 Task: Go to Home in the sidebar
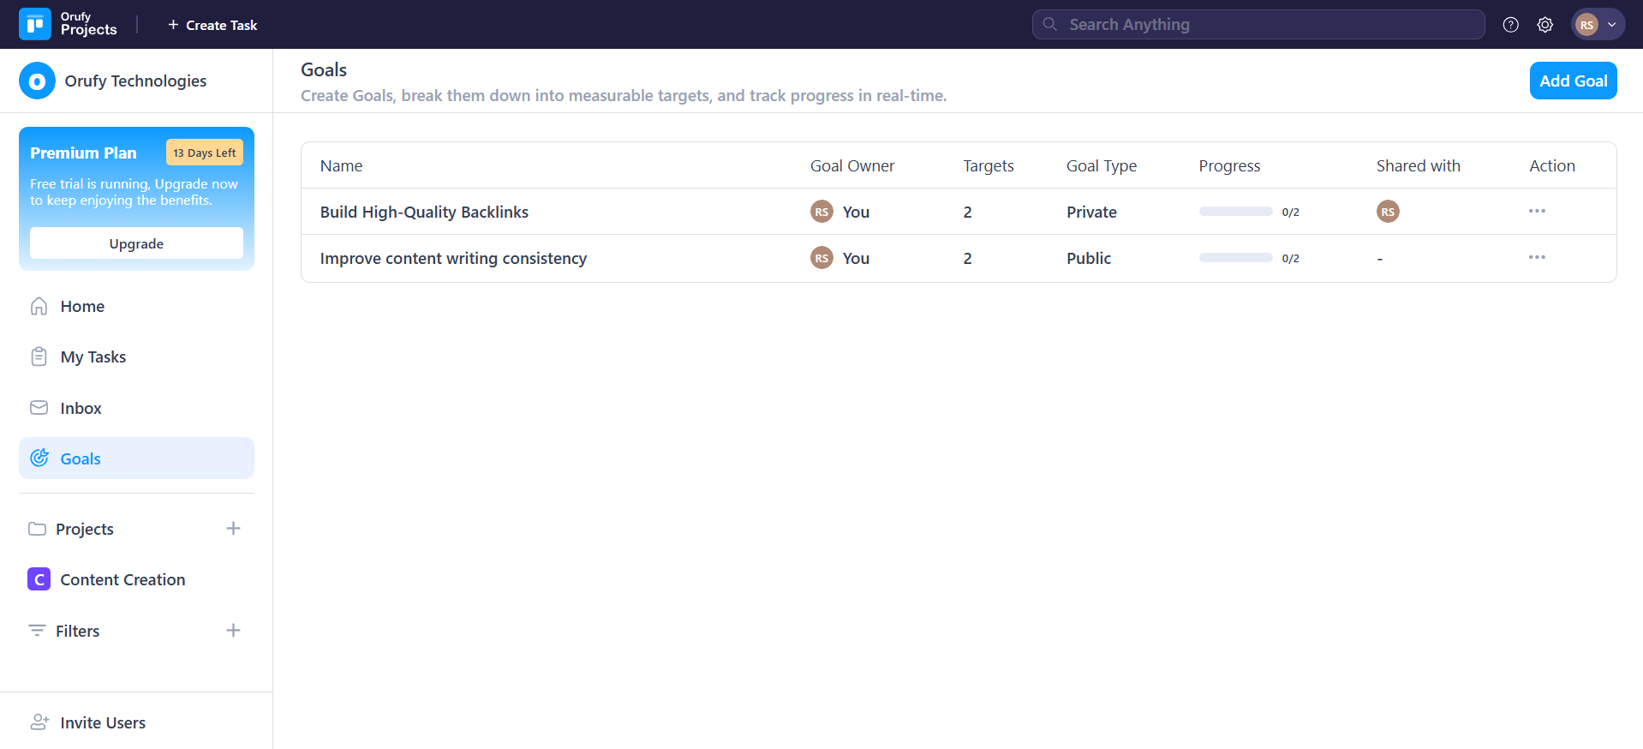82,307
